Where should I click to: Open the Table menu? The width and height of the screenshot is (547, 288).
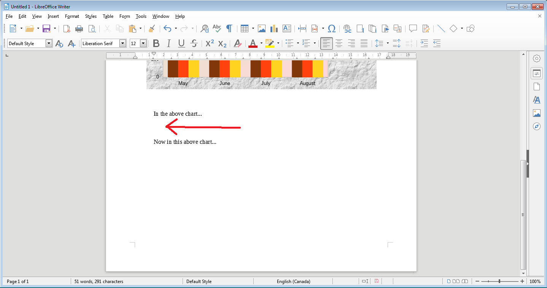pyautogui.click(x=108, y=16)
